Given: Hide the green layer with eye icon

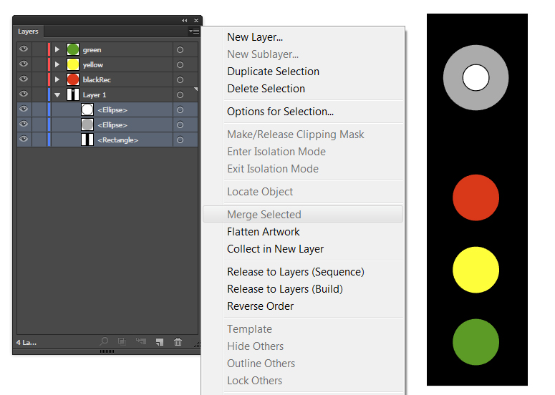Looking at the screenshot, I should click(24, 49).
